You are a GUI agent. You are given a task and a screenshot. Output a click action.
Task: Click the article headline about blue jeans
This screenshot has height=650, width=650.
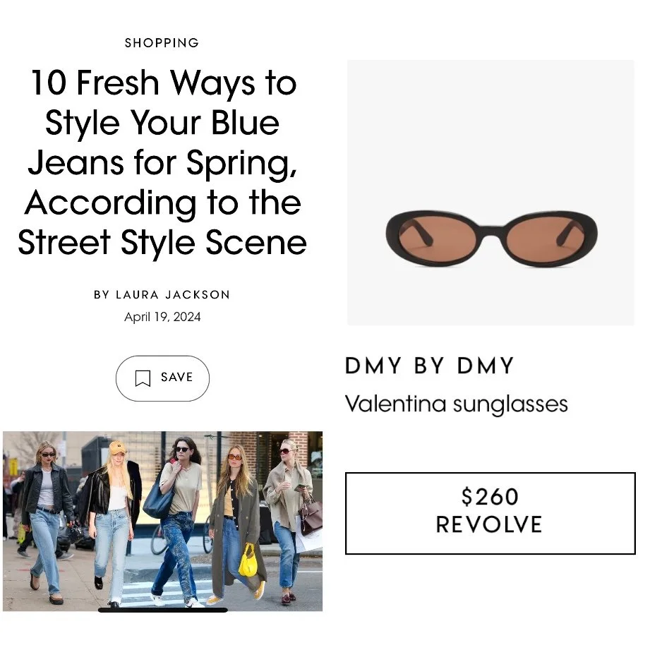[162, 162]
